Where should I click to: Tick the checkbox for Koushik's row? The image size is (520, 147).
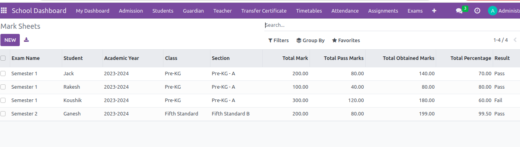pos(3,100)
